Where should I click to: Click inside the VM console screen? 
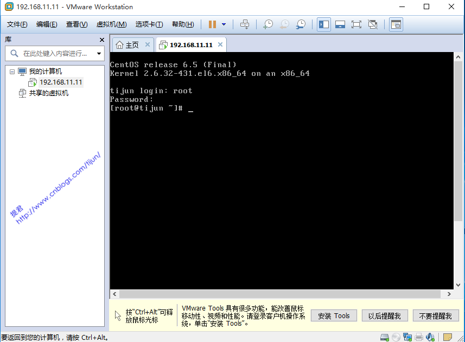tap(282, 171)
